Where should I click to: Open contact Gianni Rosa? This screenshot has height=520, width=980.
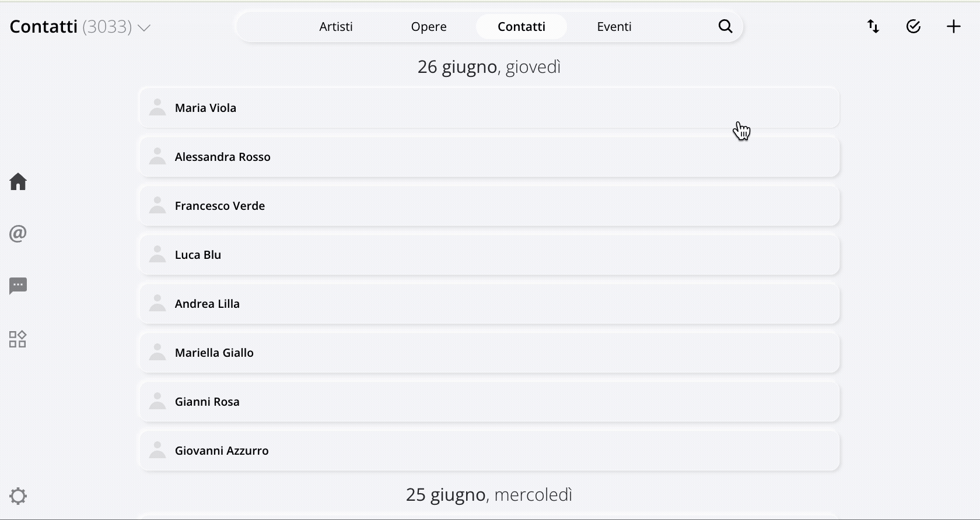[x=489, y=402]
